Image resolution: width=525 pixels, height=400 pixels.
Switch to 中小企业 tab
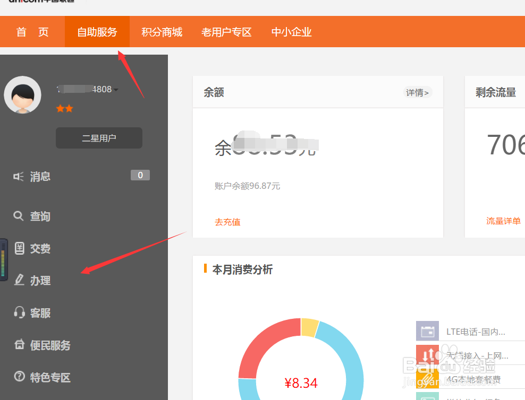pyautogui.click(x=291, y=32)
